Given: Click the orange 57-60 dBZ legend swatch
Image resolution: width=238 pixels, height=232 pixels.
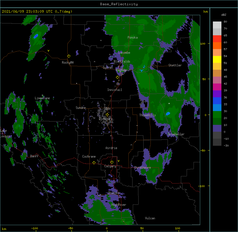Looking at the screenshot, I should (217, 46).
